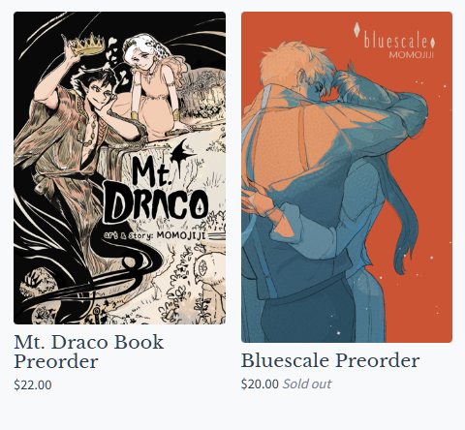This screenshot has height=430, width=465.
Task: Click the MOMOJIJI name under the bluescale logo
Action: [411, 55]
